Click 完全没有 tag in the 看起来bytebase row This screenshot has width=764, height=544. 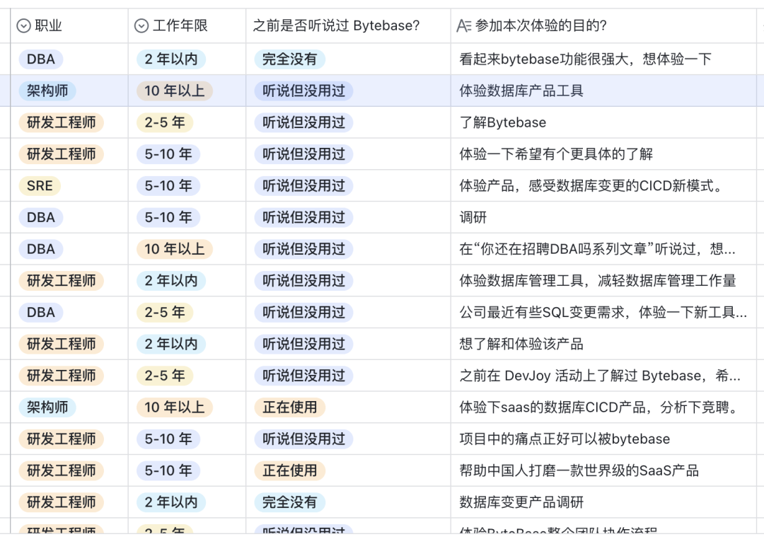coord(289,59)
